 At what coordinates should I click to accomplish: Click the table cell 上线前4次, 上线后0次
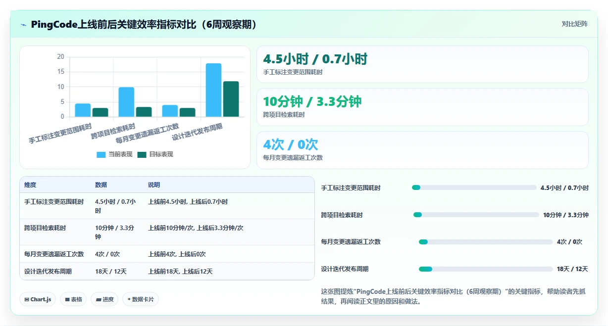coord(177,254)
